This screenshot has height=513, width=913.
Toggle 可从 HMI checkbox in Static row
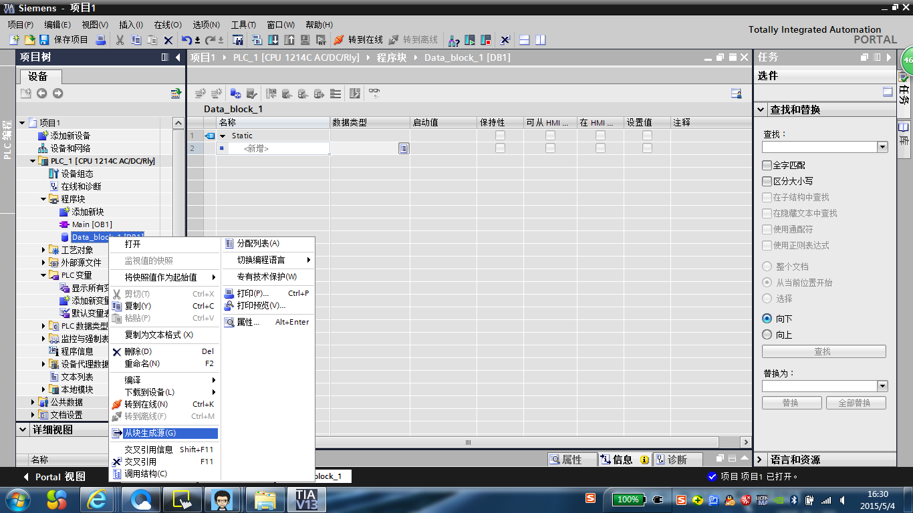pyautogui.click(x=550, y=136)
